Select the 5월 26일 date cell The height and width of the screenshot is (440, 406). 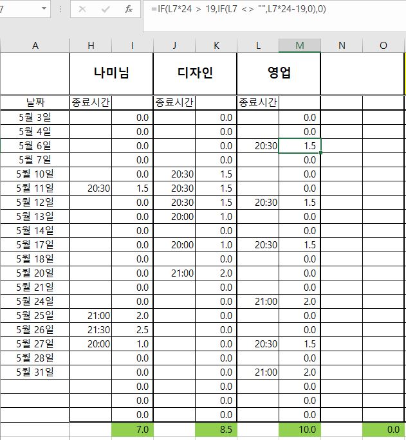pyautogui.click(x=35, y=330)
